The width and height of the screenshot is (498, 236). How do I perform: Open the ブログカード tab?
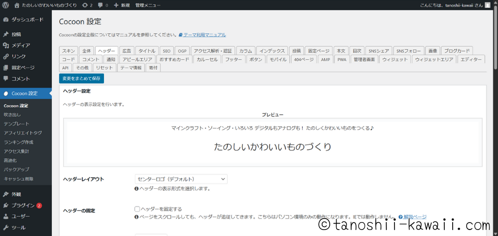pyautogui.click(x=457, y=51)
